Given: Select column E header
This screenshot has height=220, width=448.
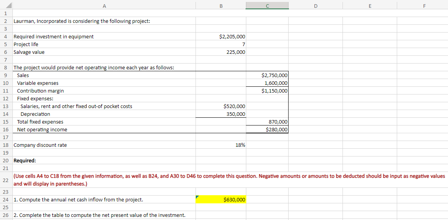Looking at the screenshot, I should point(370,5).
